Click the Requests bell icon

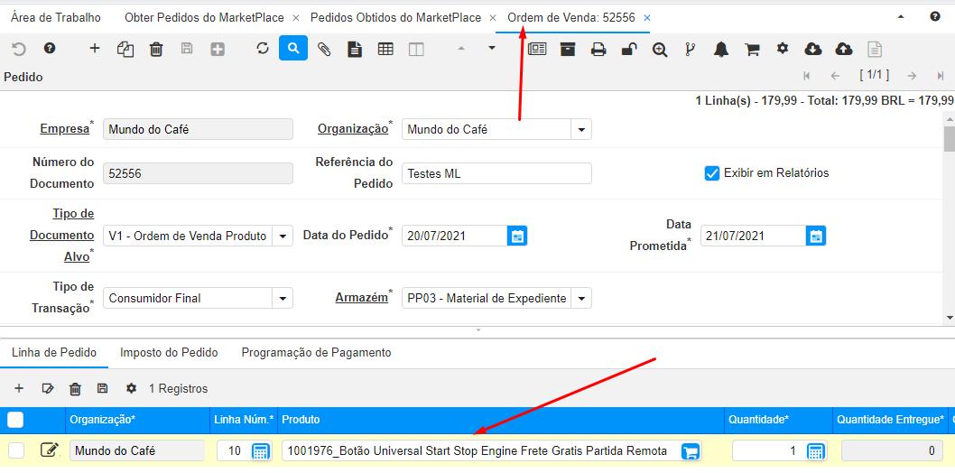[721, 49]
